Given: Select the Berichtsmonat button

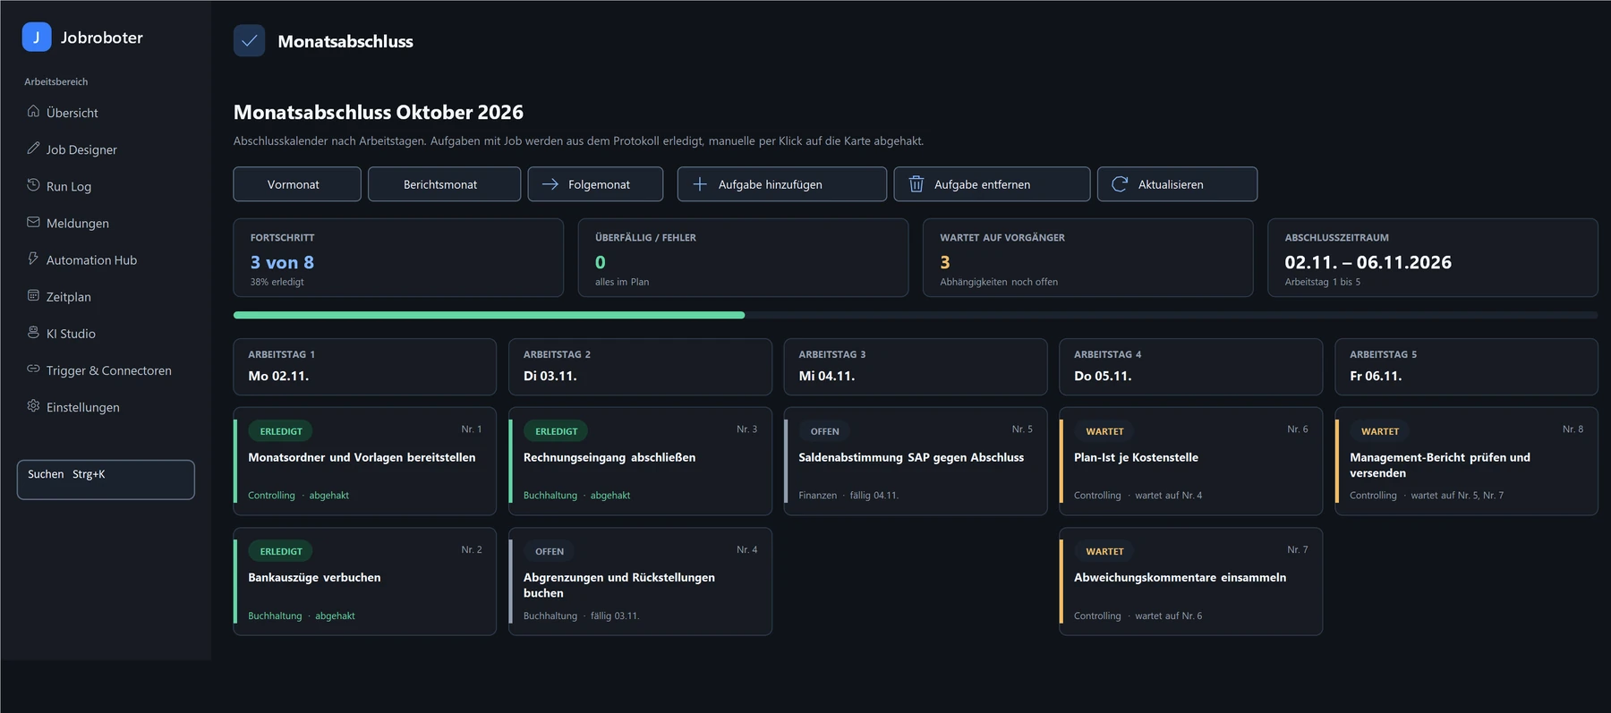Looking at the screenshot, I should pyautogui.click(x=444, y=184).
